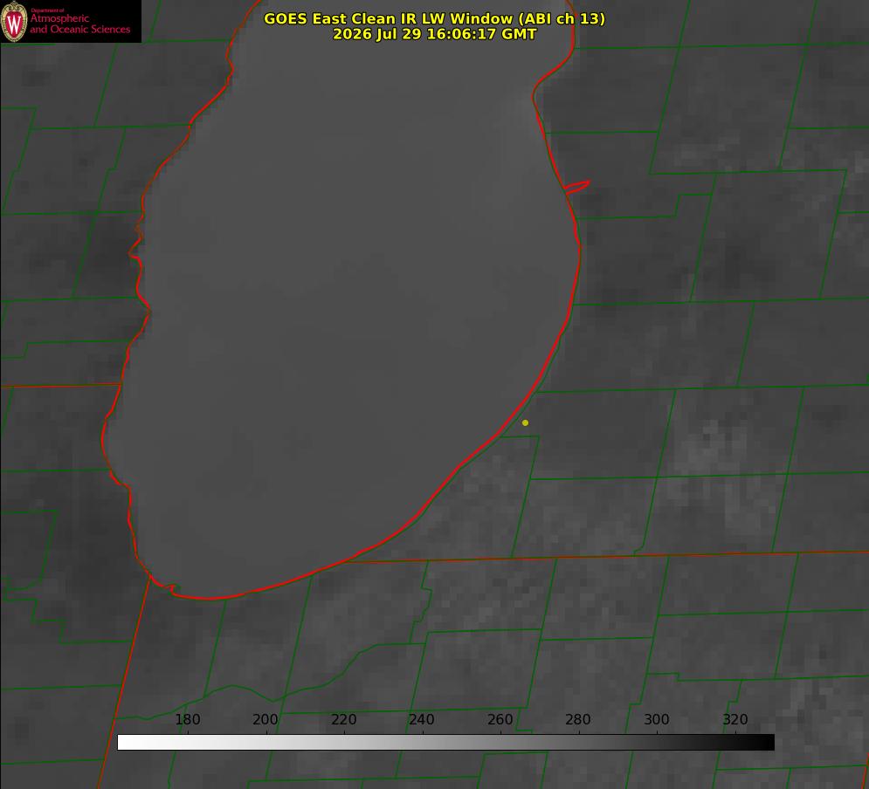Click the colorbar label 300

pyautogui.click(x=657, y=719)
